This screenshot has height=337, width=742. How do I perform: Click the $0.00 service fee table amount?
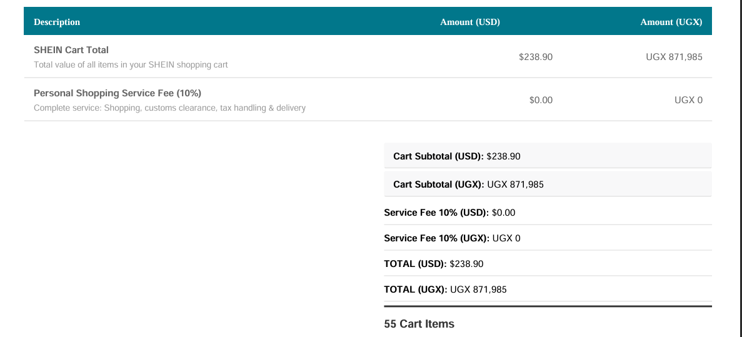[x=541, y=100]
